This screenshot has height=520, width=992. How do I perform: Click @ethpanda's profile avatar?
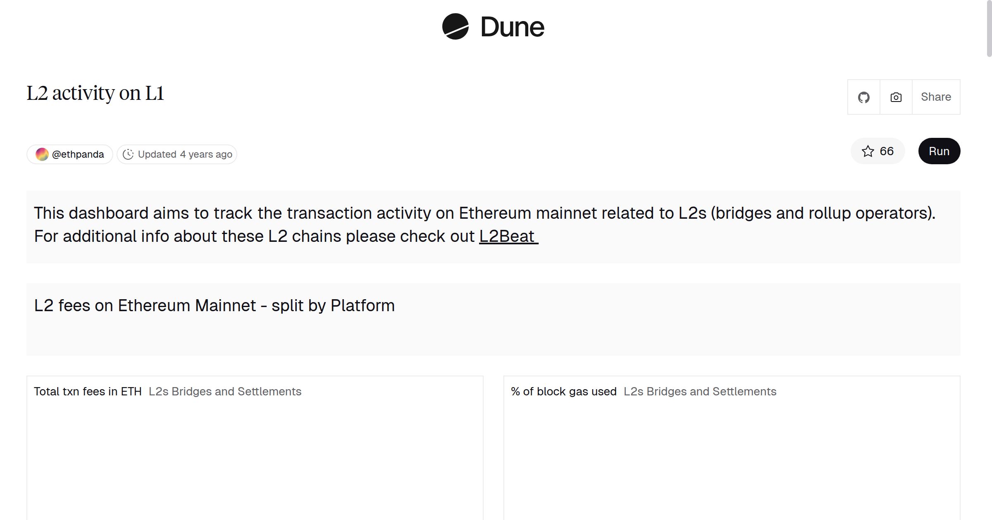click(x=43, y=154)
